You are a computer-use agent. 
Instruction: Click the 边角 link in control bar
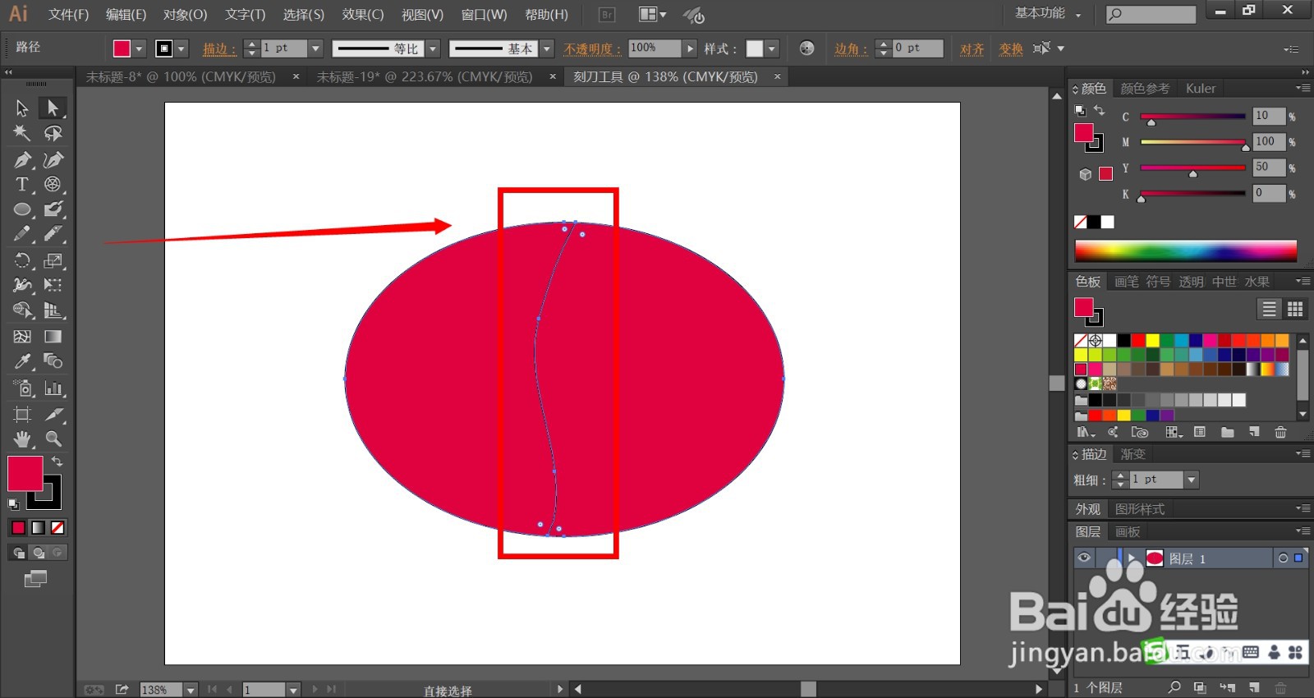pyautogui.click(x=851, y=49)
